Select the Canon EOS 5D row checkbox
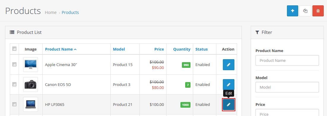The image size is (327, 116). [14, 84]
